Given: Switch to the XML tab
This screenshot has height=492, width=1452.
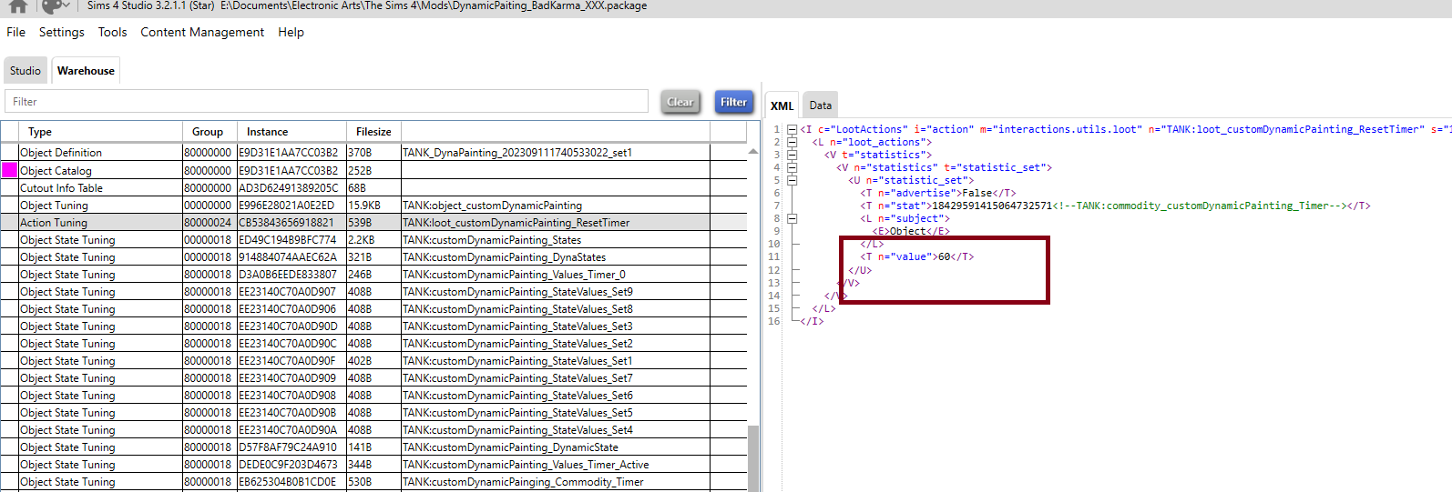Looking at the screenshot, I should (782, 105).
